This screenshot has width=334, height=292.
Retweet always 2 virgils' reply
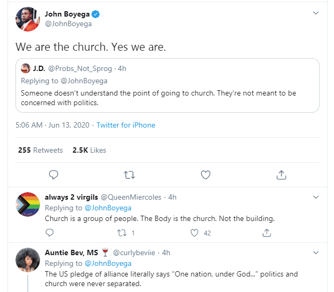pyautogui.click(x=121, y=233)
